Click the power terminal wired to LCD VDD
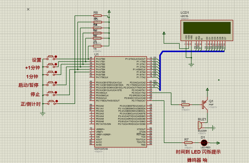Viewport: 249px width, 163px height. (164, 33)
